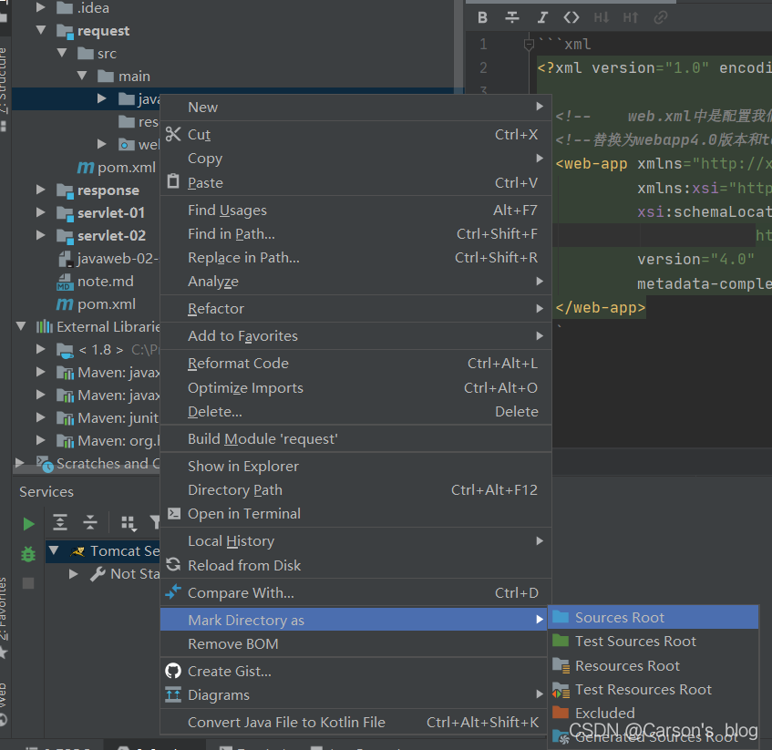Open the Favorites tool window tab
Screen dimensions: 772x750
click(4, 609)
